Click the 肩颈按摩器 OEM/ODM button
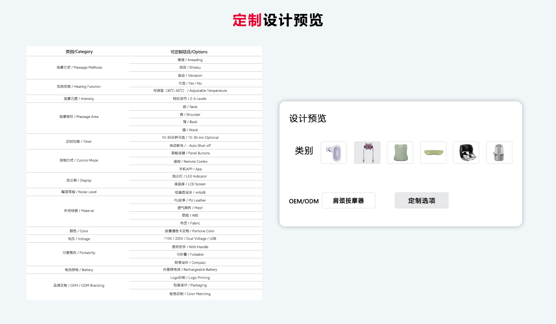556x324 pixels. click(x=348, y=200)
